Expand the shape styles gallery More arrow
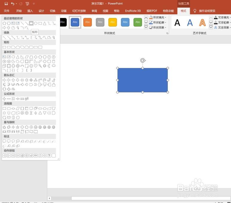Image resolution: width=231 pixels, height=203 pixels. click(146, 27)
